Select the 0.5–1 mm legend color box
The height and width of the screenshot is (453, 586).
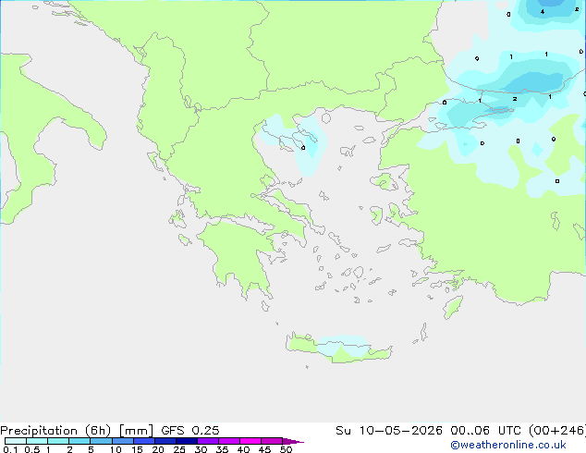(37, 441)
